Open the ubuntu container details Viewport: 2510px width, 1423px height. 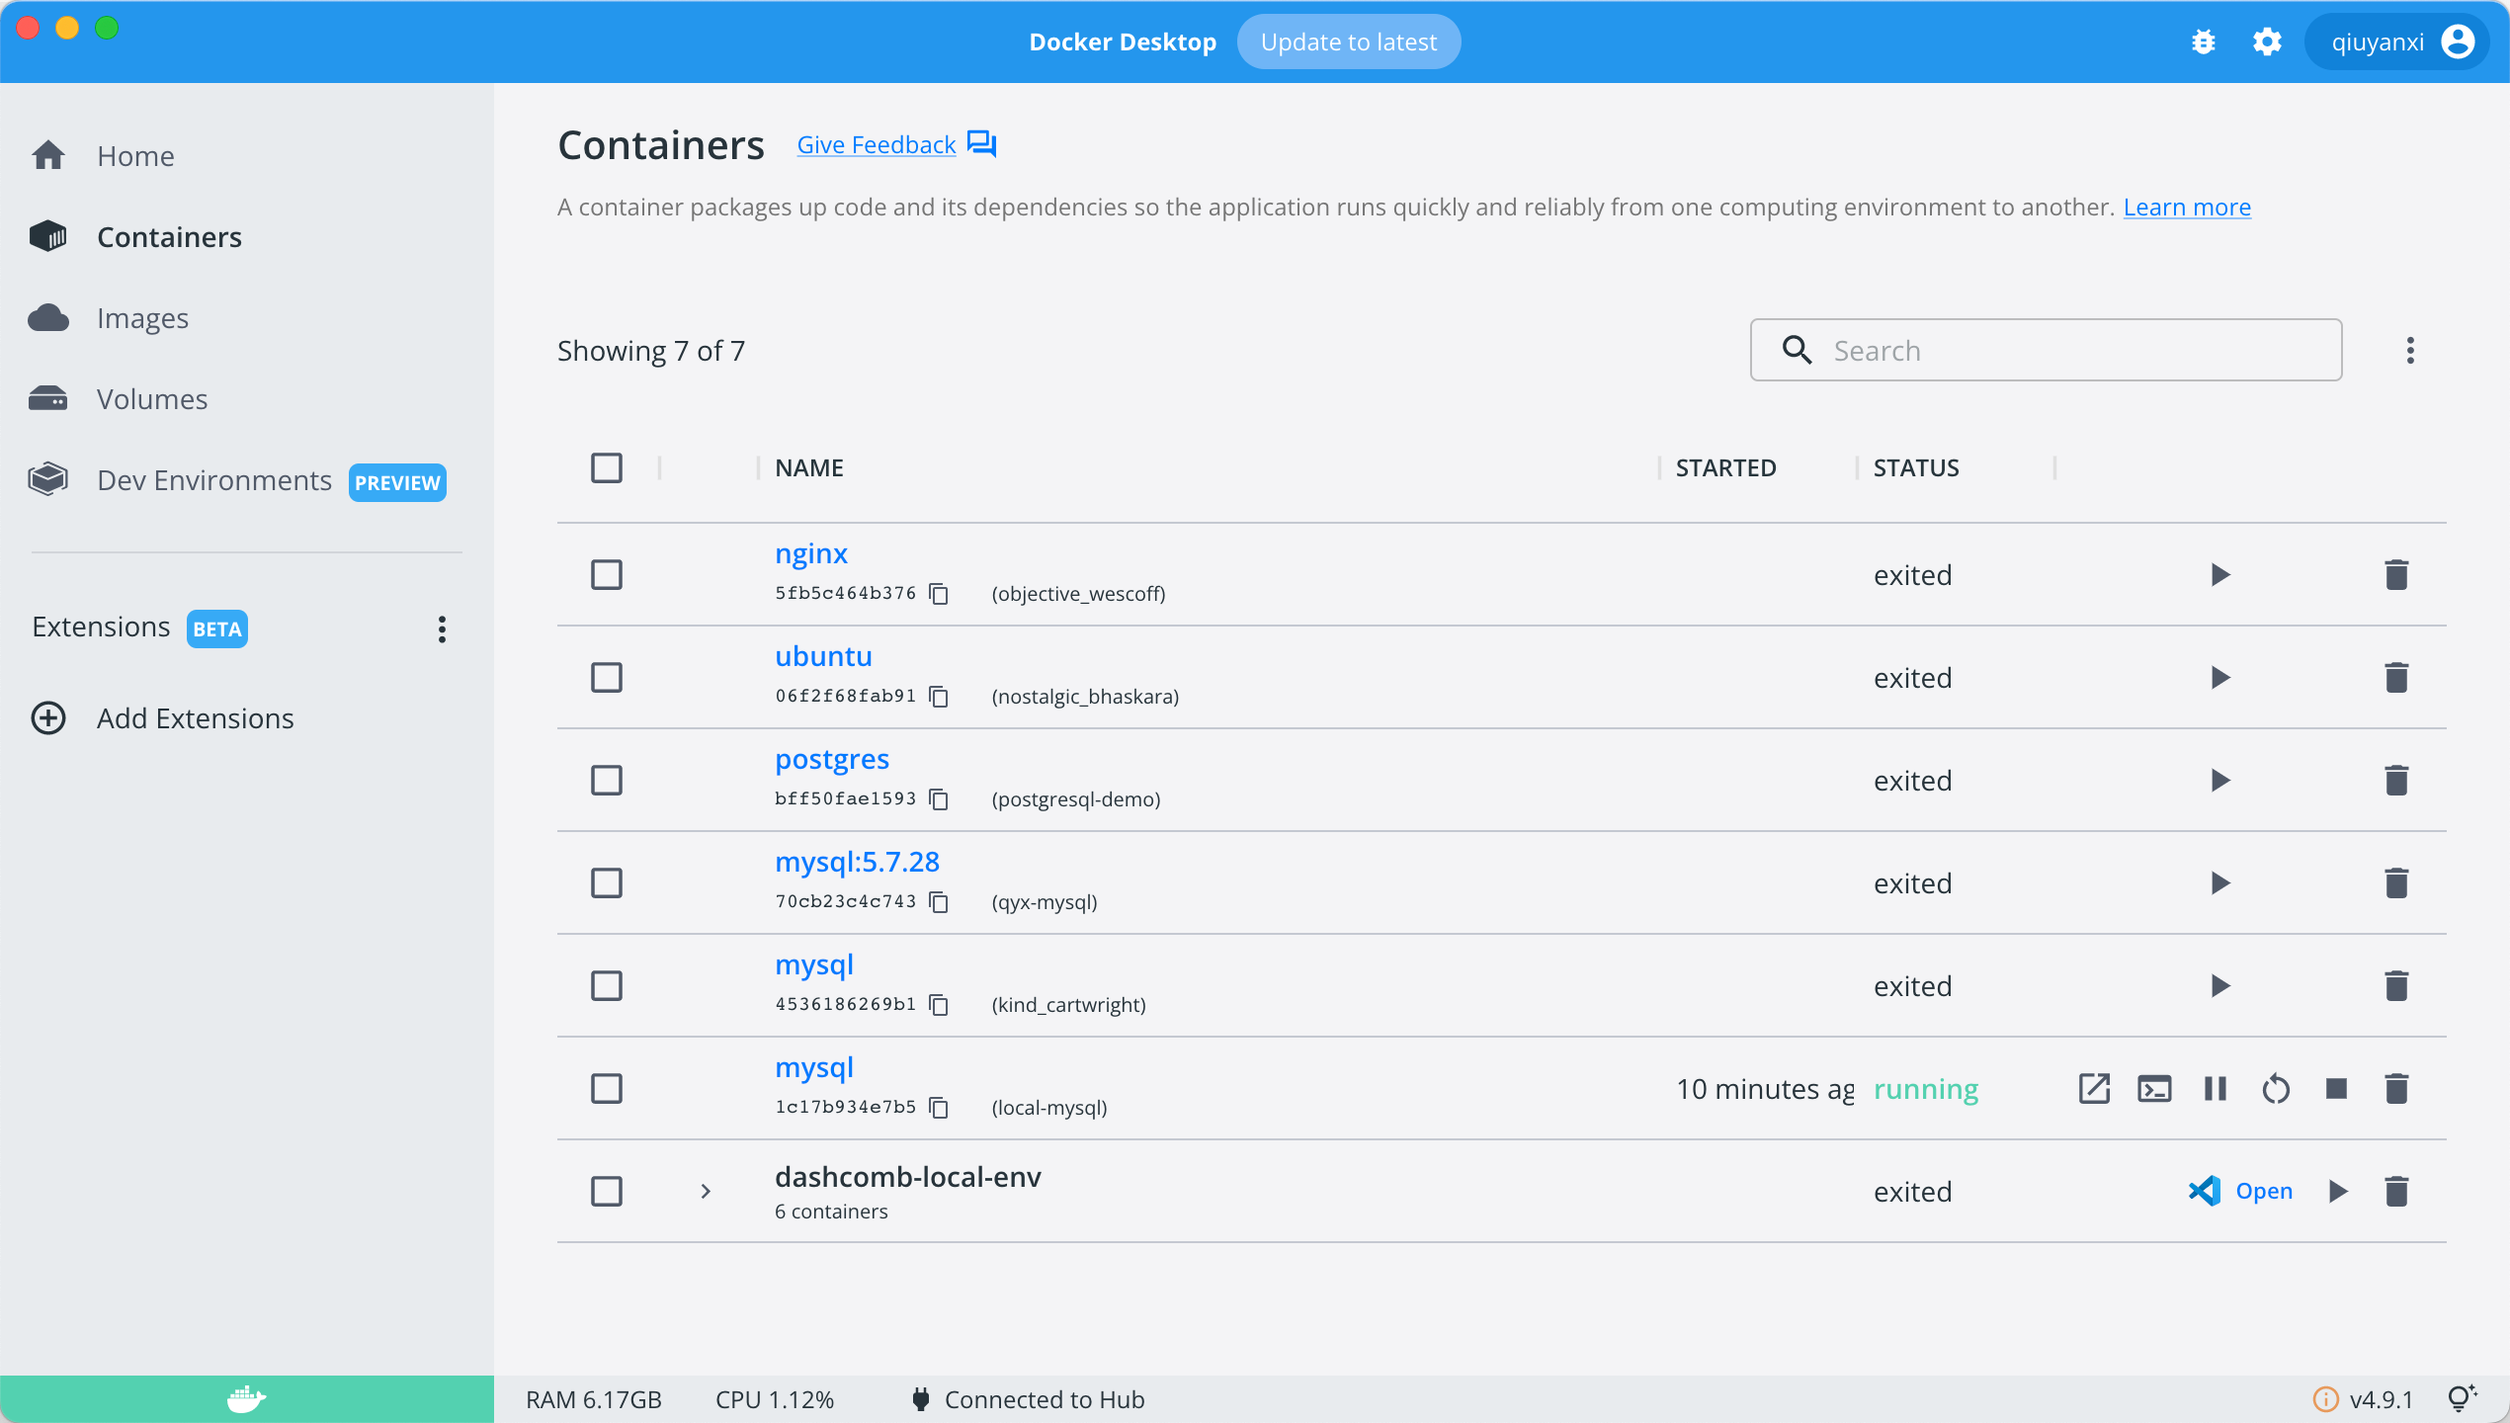click(x=823, y=657)
